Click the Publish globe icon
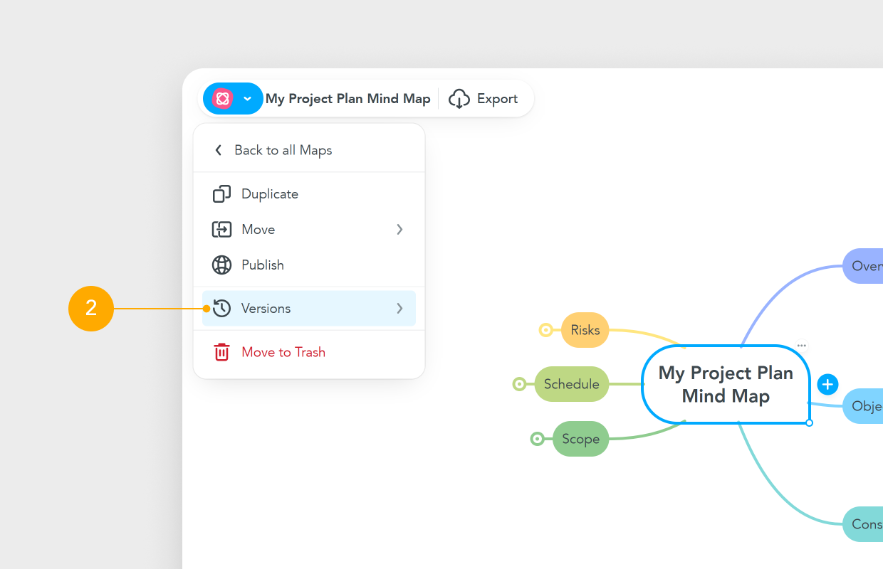The image size is (883, 569). tap(221, 265)
